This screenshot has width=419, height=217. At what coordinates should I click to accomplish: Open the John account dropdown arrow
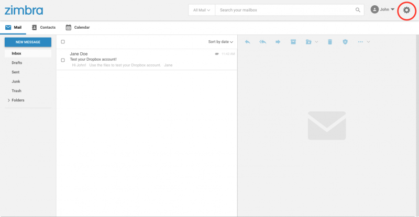(x=392, y=9)
